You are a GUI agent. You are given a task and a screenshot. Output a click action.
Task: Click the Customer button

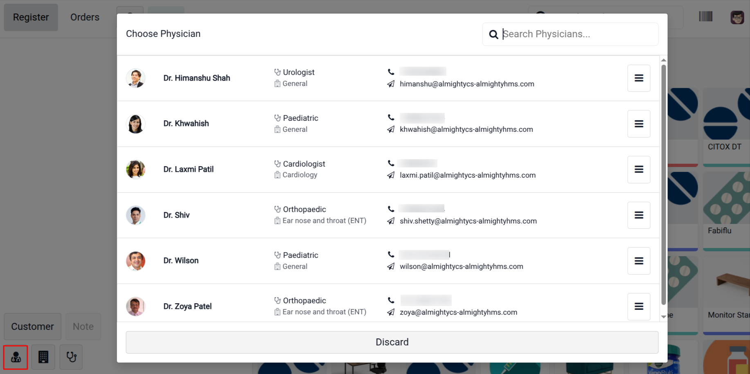[x=32, y=327]
